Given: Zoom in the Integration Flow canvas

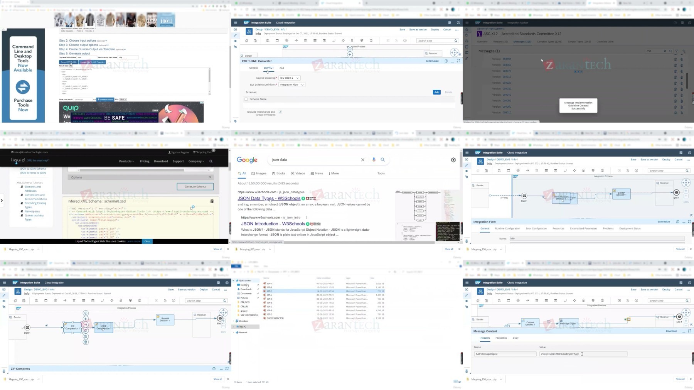Looking at the screenshot, I should [686, 191].
